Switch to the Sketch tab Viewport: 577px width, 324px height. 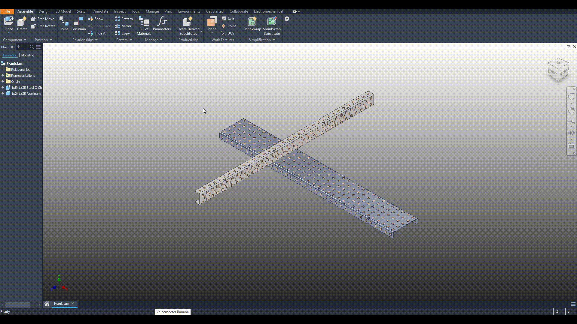tap(82, 11)
